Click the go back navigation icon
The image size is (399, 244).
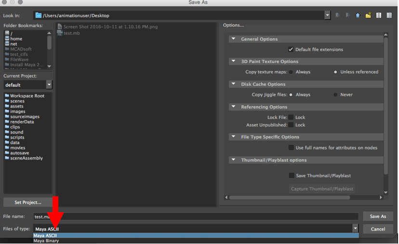tap(338, 15)
